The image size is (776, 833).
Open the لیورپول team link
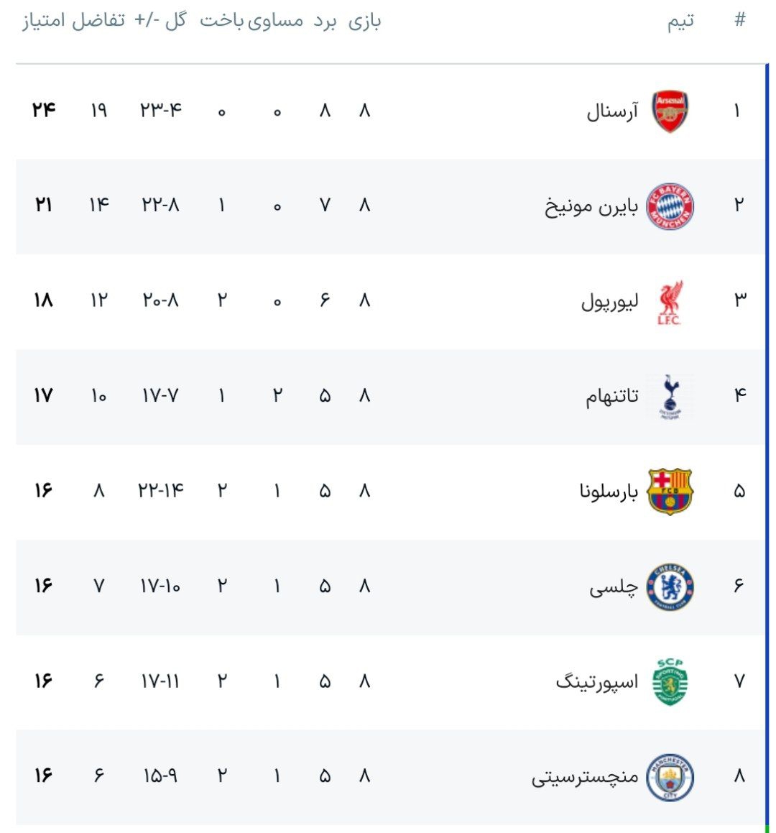tap(609, 302)
